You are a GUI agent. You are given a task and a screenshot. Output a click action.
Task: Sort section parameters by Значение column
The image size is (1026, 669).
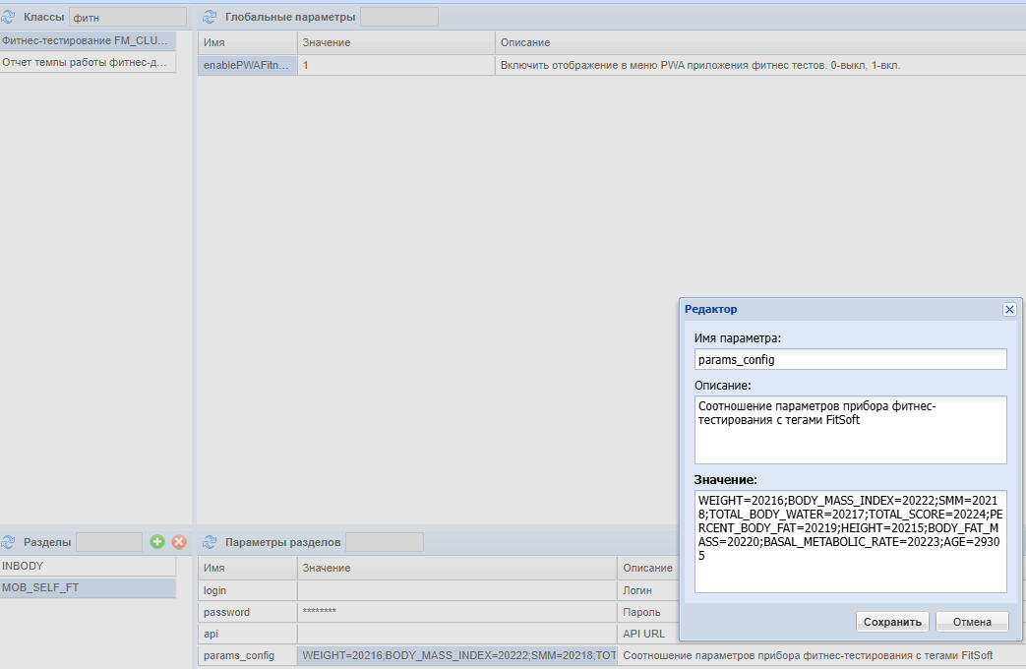coord(456,569)
